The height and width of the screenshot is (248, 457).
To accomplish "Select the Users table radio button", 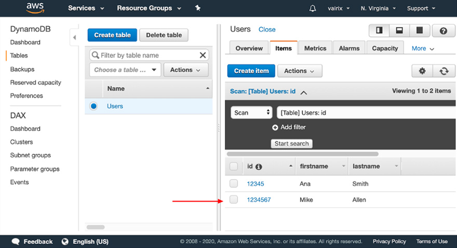I will [x=93, y=106].
